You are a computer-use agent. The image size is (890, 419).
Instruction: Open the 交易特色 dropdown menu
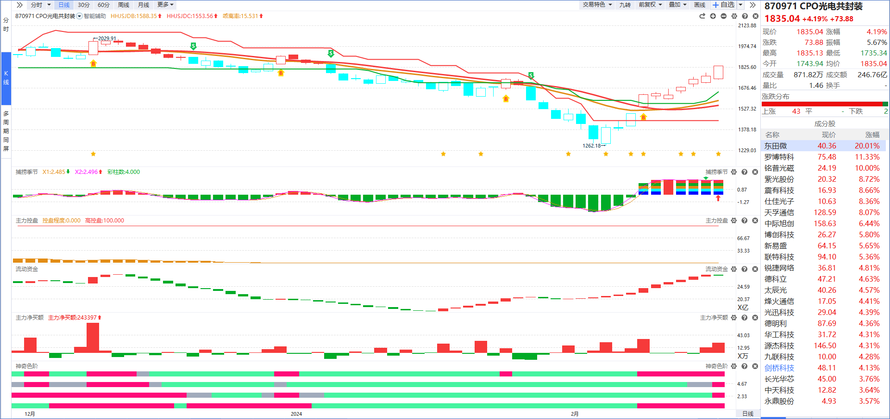coord(597,5)
